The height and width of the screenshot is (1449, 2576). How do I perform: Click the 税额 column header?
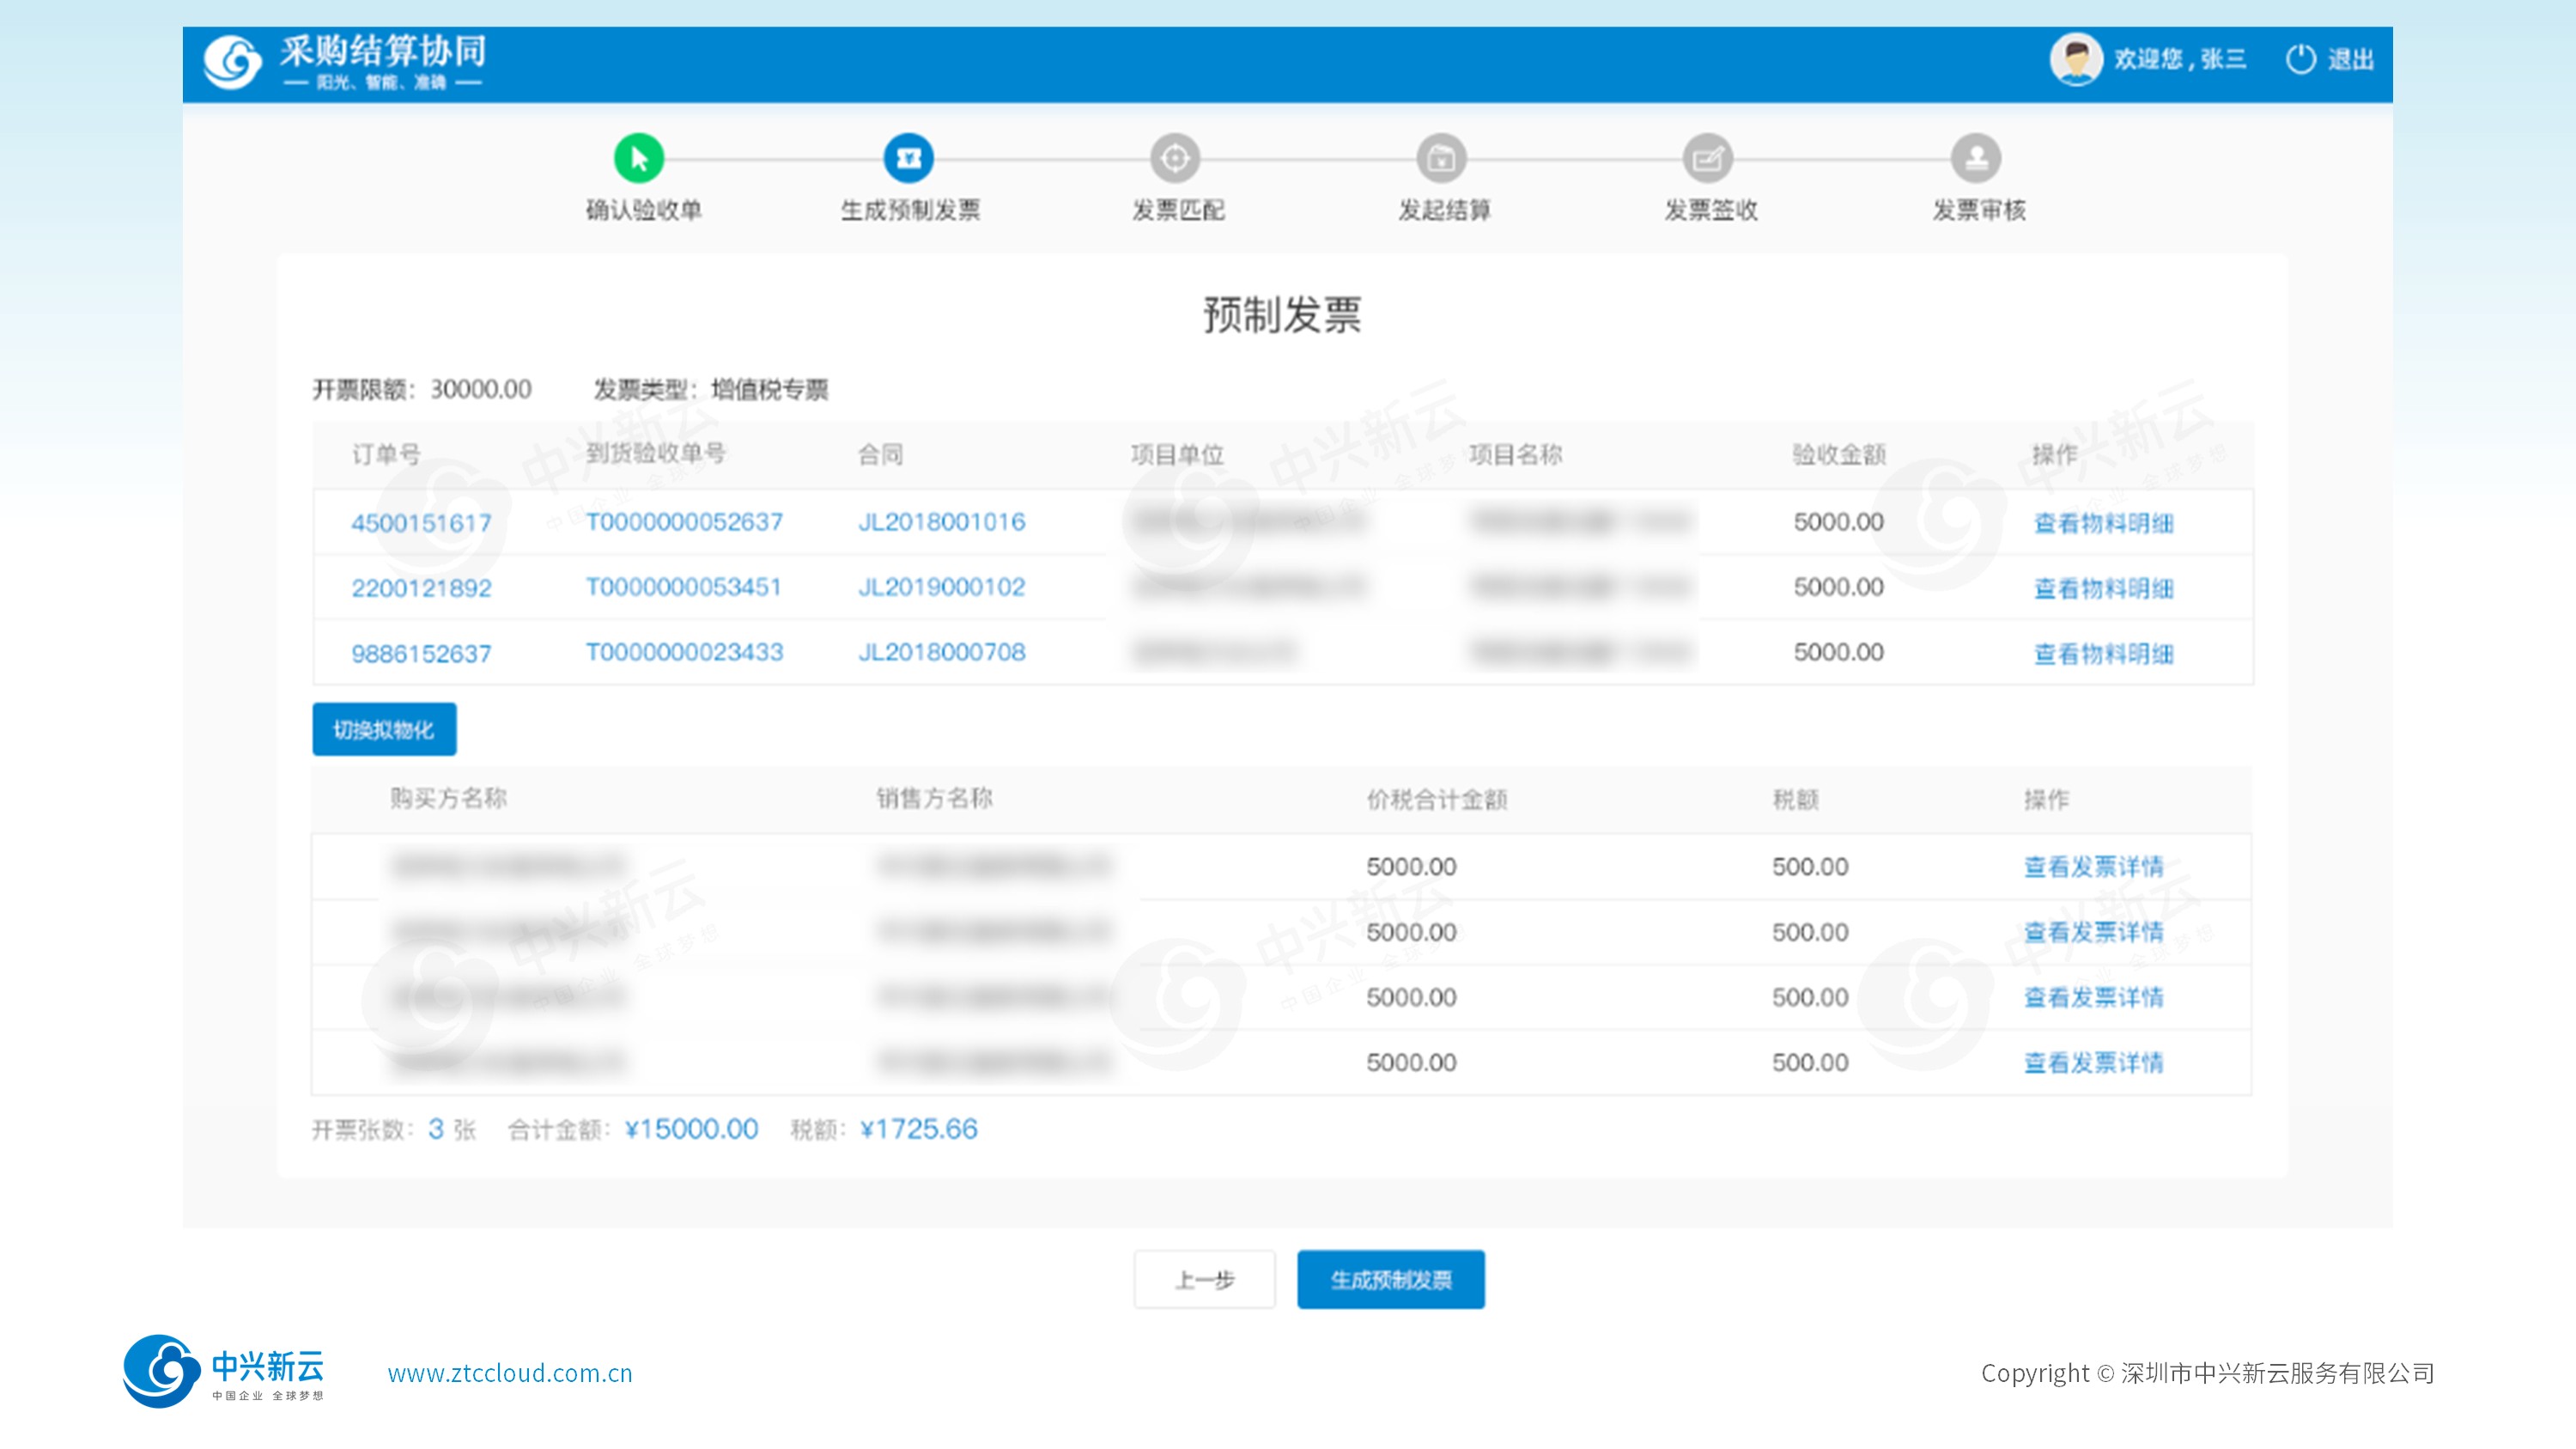[x=1795, y=799]
